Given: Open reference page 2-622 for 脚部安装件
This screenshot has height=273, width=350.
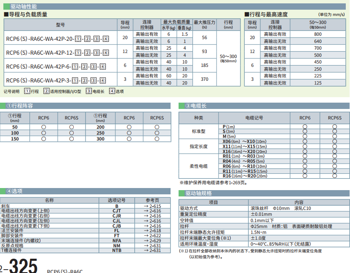Looking at the screenshot, I should coord(152,236).
